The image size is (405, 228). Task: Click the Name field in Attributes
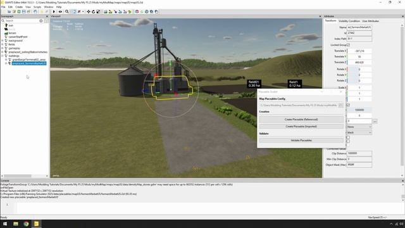pos(359,27)
